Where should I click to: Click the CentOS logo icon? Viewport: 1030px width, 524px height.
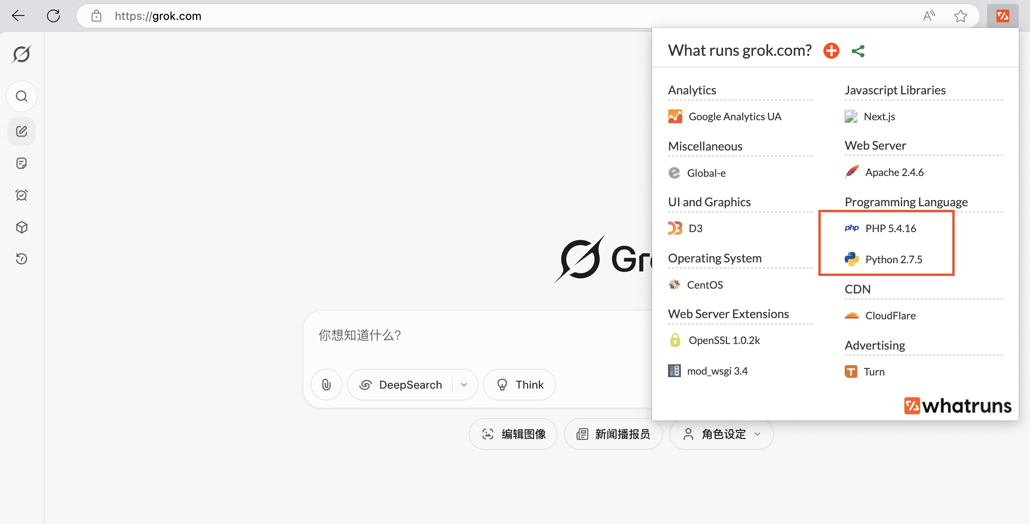pos(674,285)
